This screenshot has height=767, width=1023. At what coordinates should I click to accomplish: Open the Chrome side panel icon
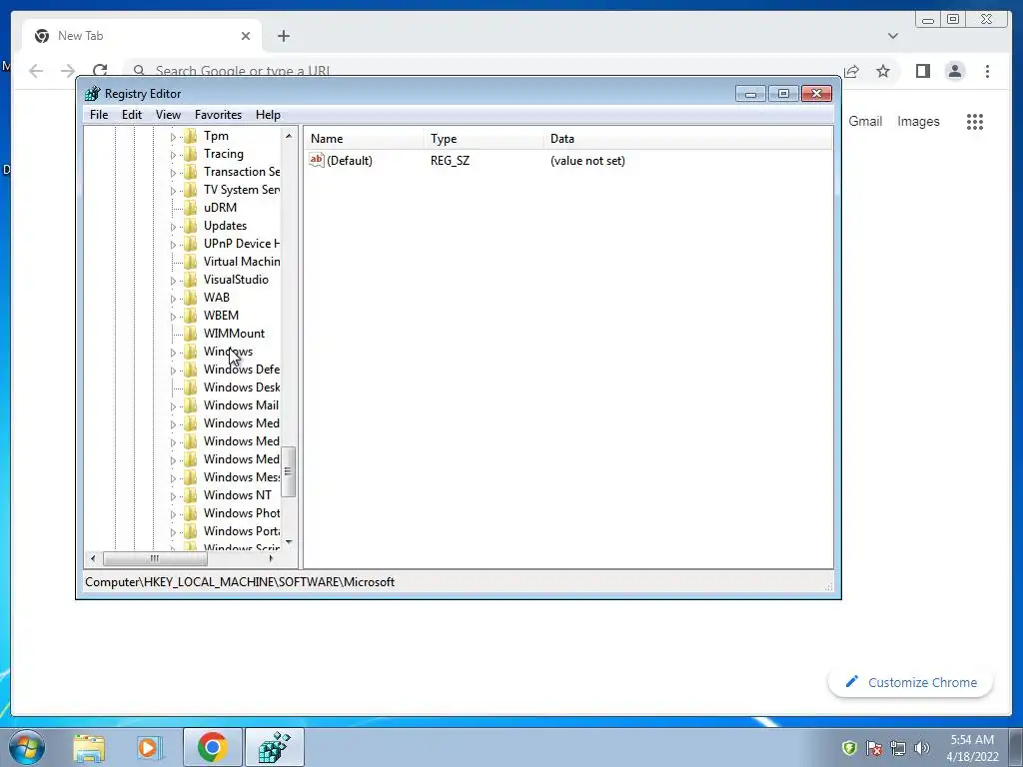point(922,71)
